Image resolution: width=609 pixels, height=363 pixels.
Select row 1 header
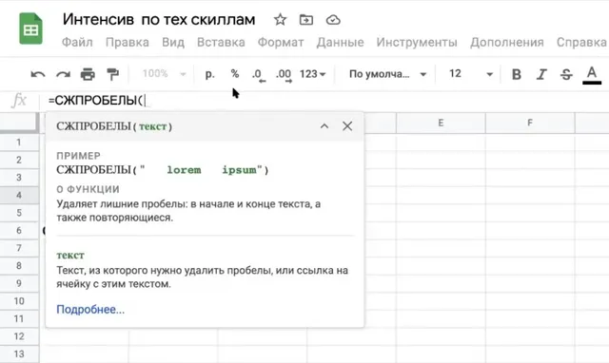(19, 143)
